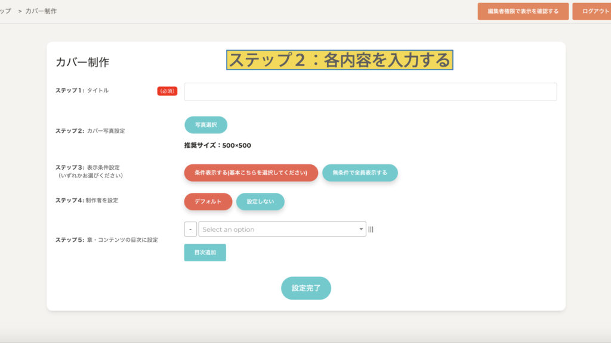Choose 無条件で全員表示する option
The image size is (611, 343).
click(x=359, y=173)
